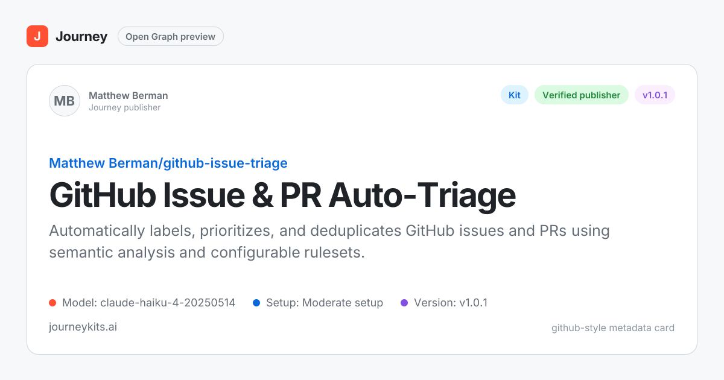The image size is (724, 380).
Task: Click the Verified publisher badge
Action: [582, 95]
